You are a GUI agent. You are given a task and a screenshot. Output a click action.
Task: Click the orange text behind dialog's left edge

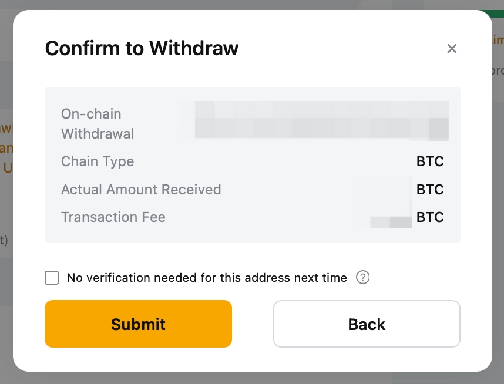(x=6, y=147)
